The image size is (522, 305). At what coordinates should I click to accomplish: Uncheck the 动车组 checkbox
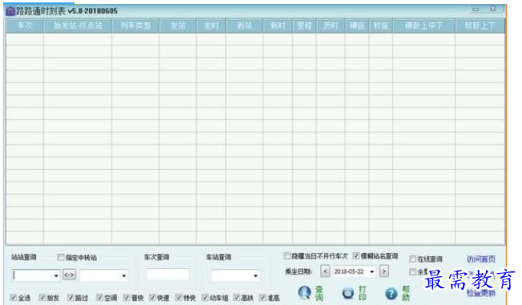pos(205,297)
